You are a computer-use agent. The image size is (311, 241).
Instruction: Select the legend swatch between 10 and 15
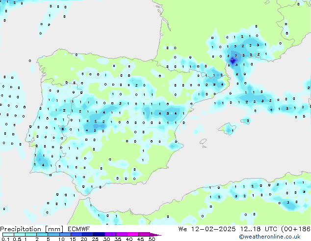[65, 235]
